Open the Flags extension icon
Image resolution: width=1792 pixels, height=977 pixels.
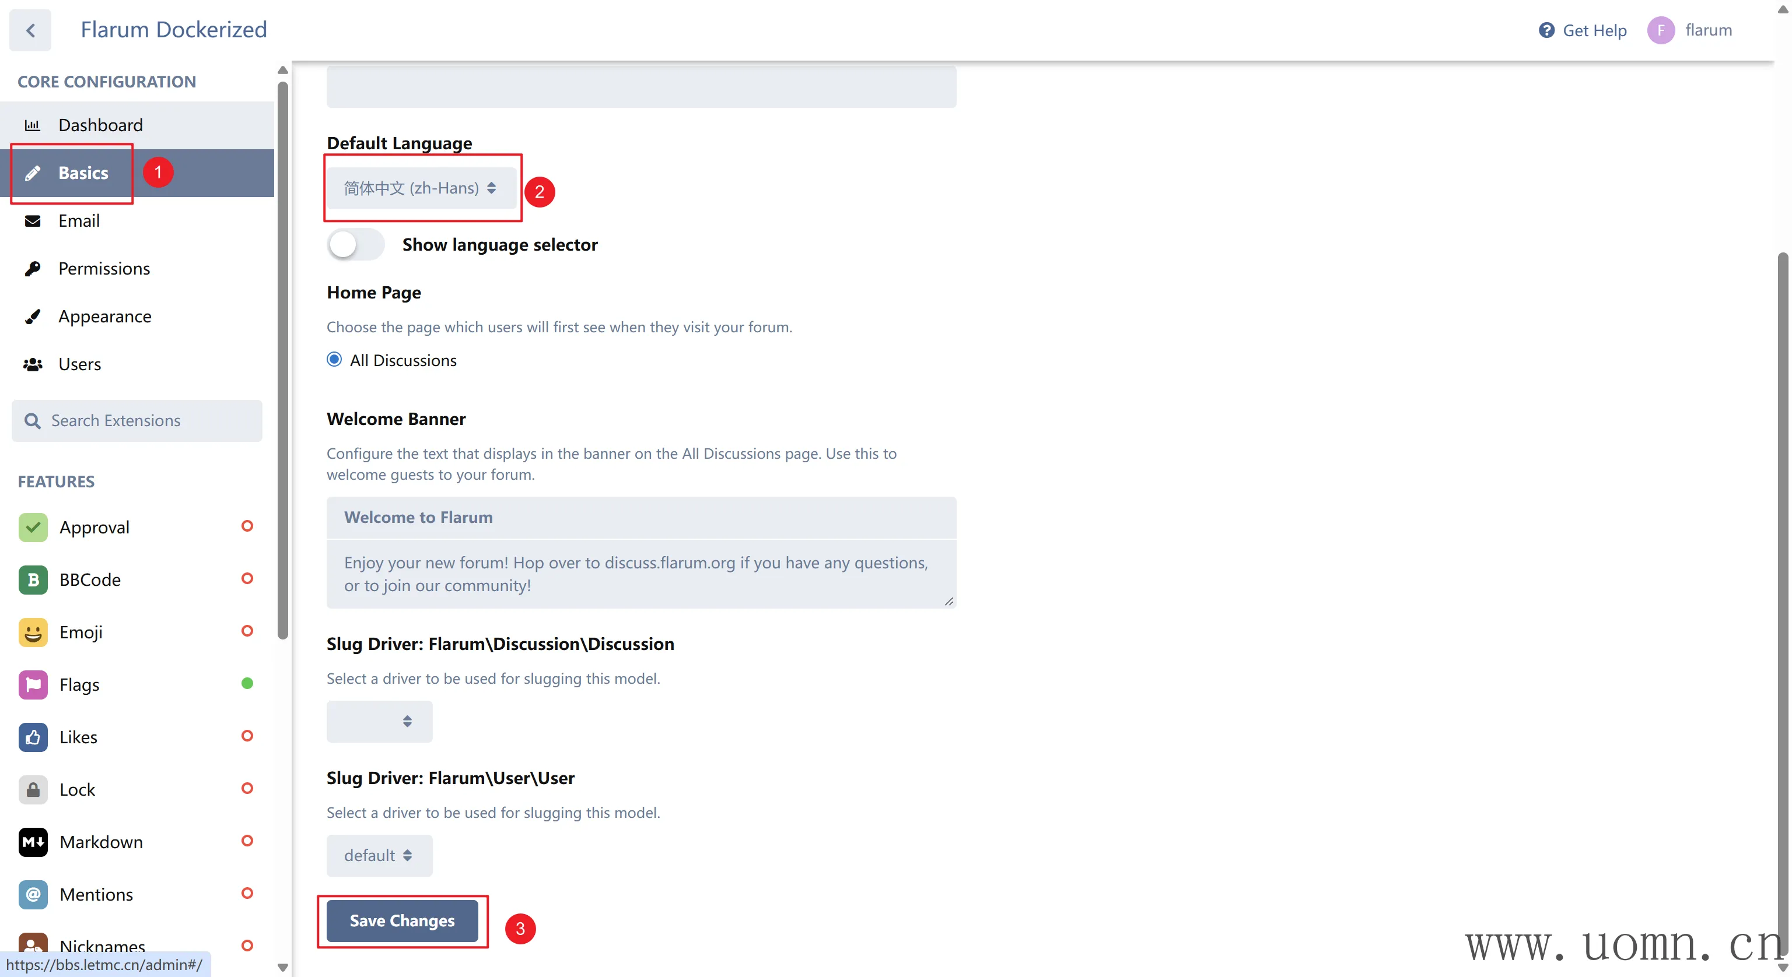[x=33, y=684]
